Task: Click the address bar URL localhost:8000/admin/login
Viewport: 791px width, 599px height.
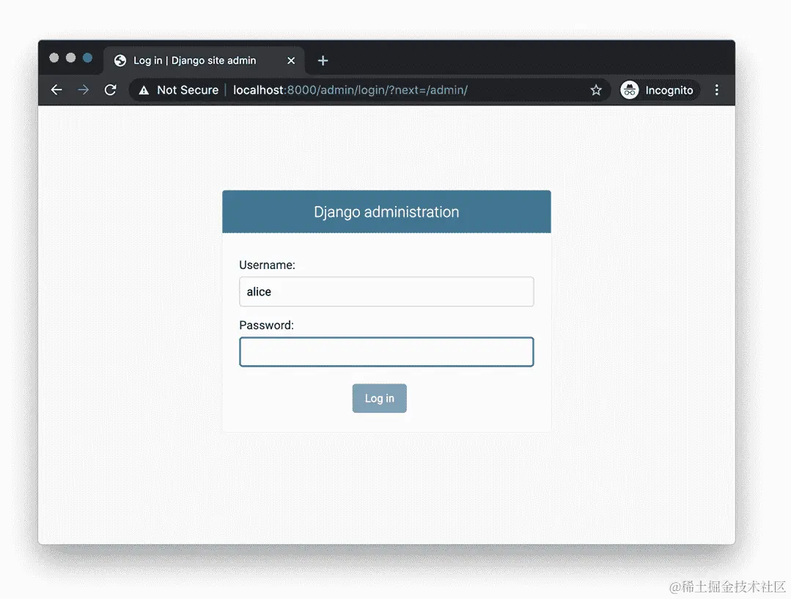Action: (x=350, y=90)
